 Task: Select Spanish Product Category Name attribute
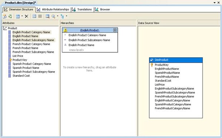[32, 64]
